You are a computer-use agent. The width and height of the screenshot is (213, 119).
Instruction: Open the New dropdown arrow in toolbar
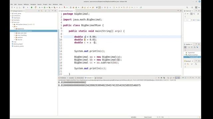pyautogui.click(x=14, y=7)
